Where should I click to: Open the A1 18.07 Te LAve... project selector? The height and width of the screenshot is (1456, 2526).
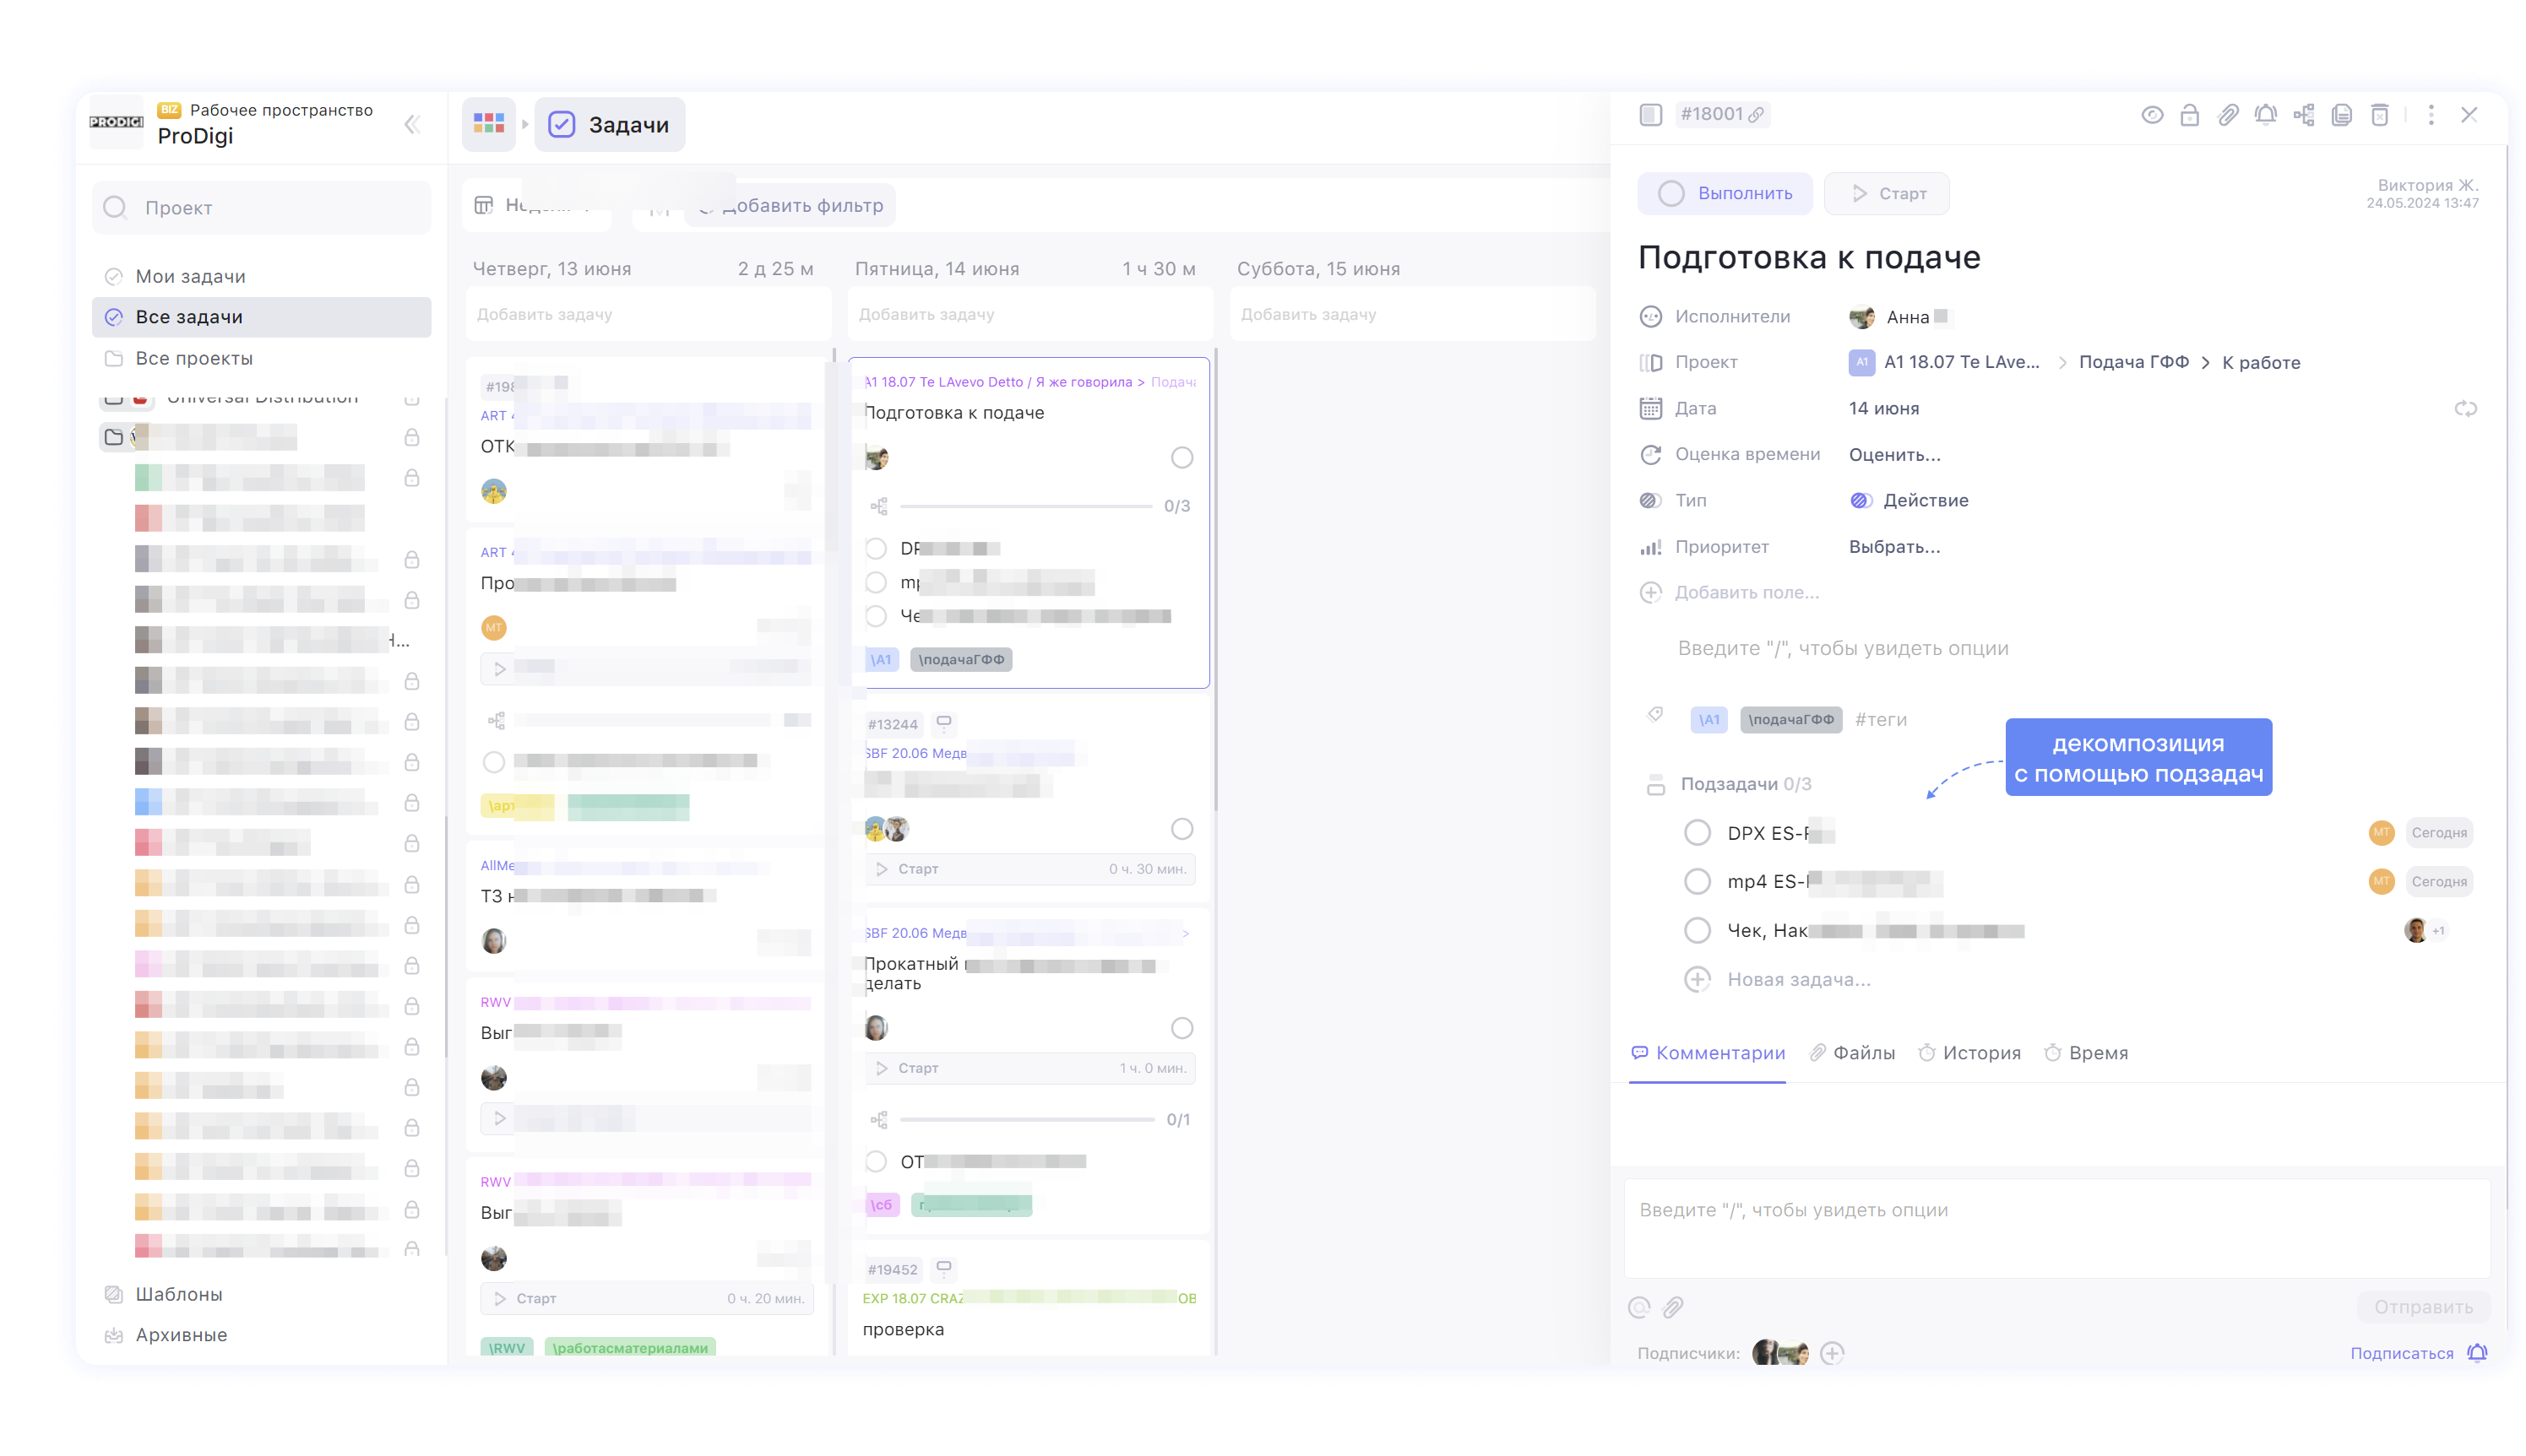(1944, 362)
